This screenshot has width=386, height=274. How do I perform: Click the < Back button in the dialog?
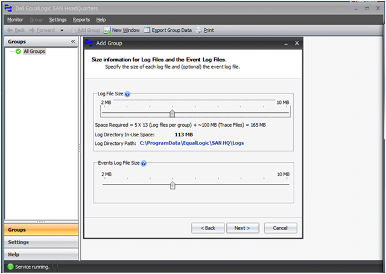(207, 228)
